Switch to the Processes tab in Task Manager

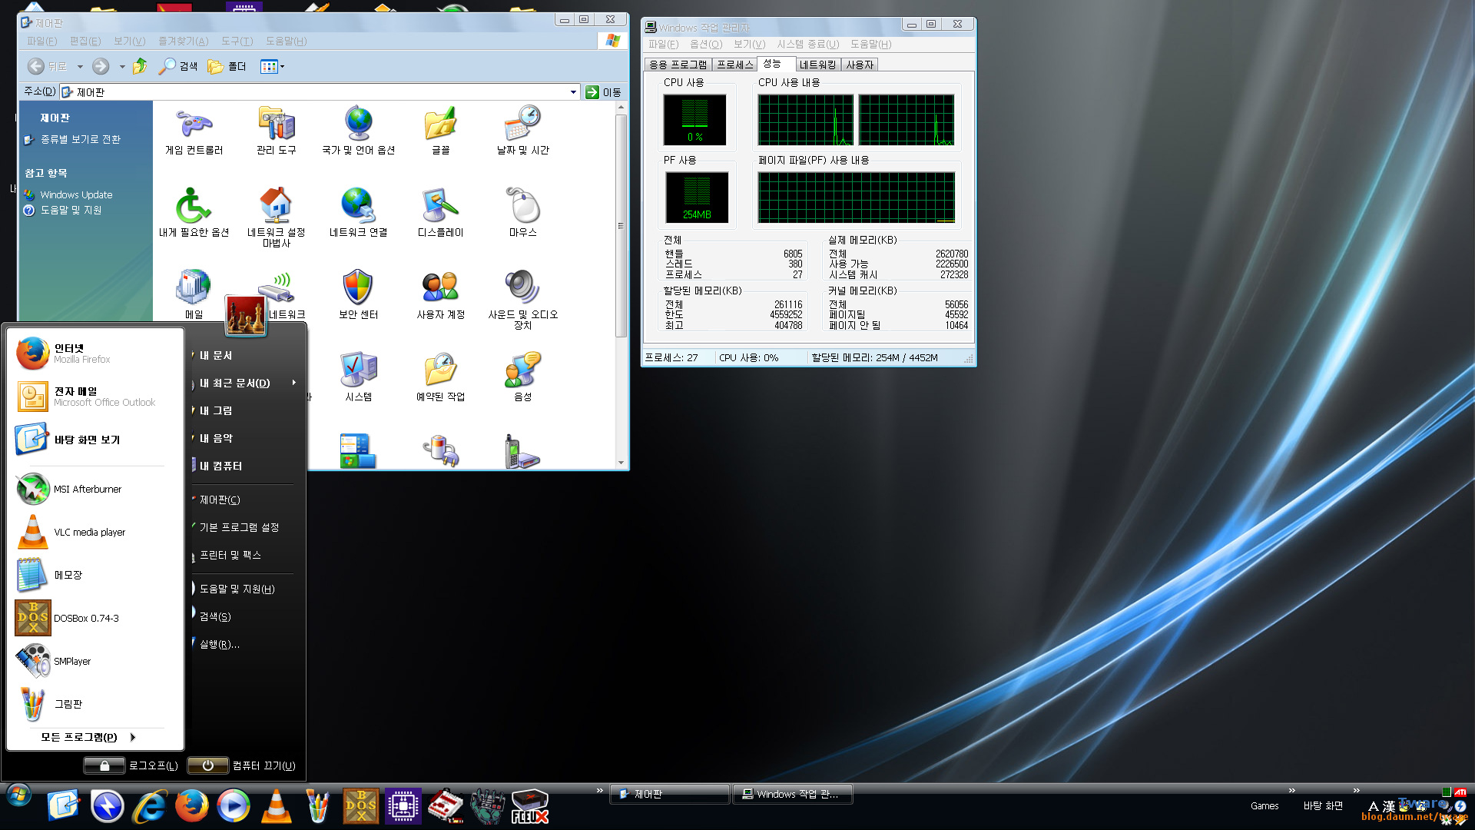[734, 65]
